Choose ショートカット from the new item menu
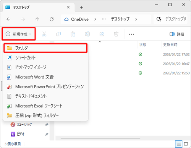The width and height of the screenshot is (191, 148). tap(45, 58)
